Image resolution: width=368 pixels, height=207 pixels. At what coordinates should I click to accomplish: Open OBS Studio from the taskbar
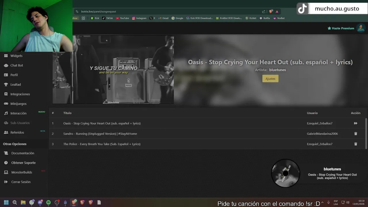(57, 202)
